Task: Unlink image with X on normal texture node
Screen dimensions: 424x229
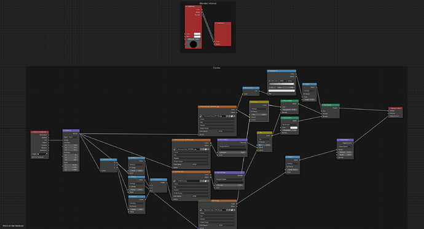Action: 208,149
